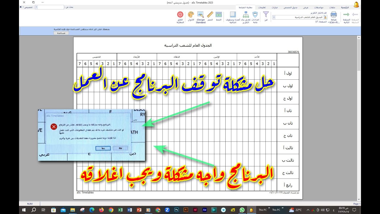The height and width of the screenshot is (214, 380).
Task: Click row label ثان أ
Action: coord(288,111)
